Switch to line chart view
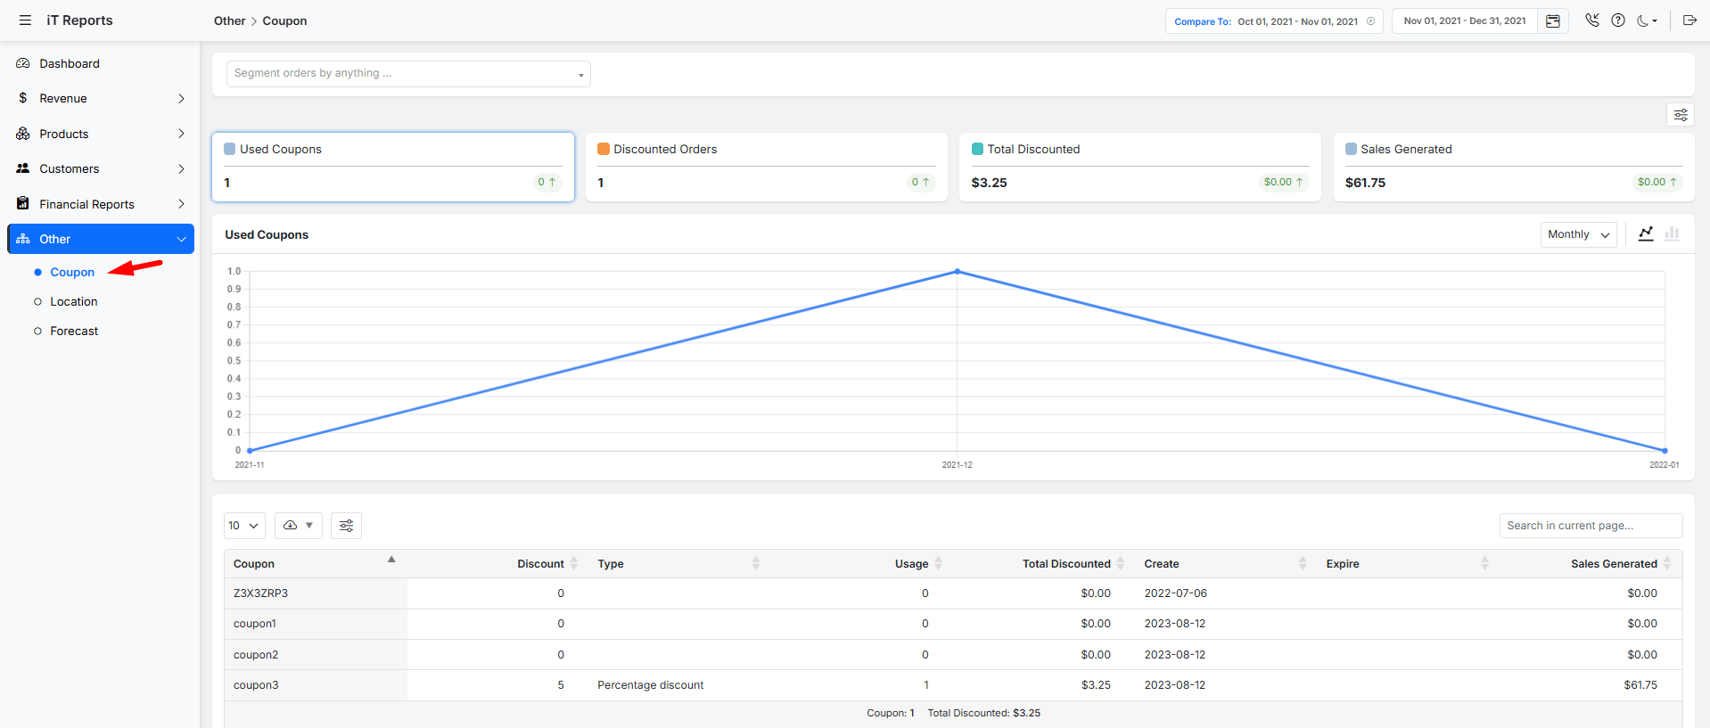Screen dimensions: 1710x728 point(1646,233)
